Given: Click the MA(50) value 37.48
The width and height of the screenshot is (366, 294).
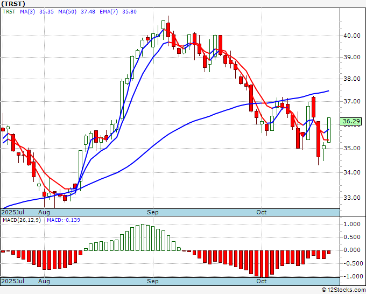Looking at the screenshot, I should pyautogui.click(x=88, y=12).
